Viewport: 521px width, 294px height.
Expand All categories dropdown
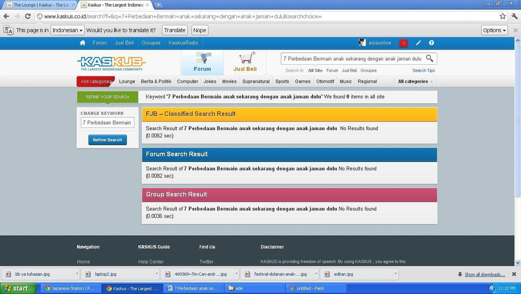pyautogui.click(x=415, y=81)
